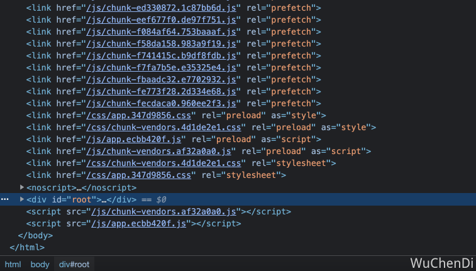Click "prefetch" value on chunk-fbaadc32 row
The width and height of the screenshot is (476, 271).
click(291, 79)
